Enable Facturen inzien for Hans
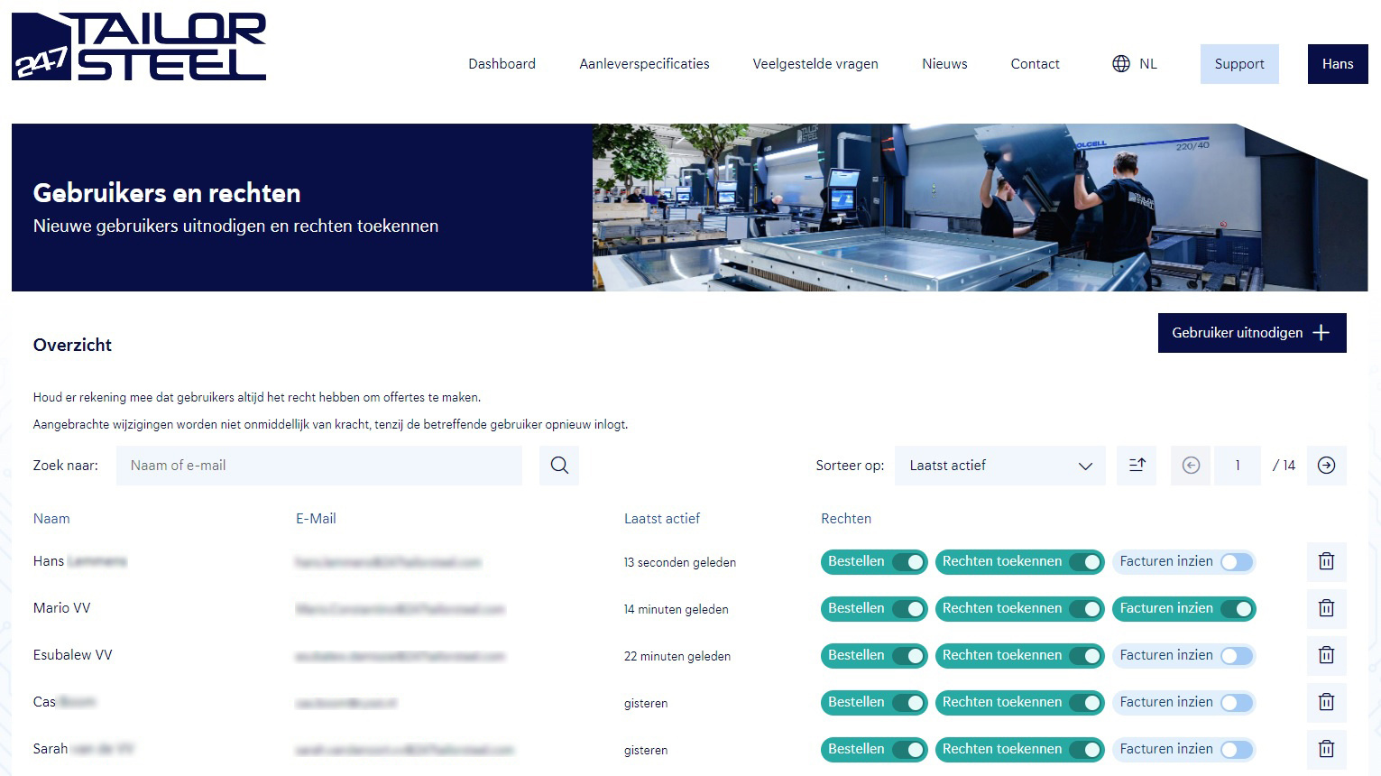 tap(1236, 562)
